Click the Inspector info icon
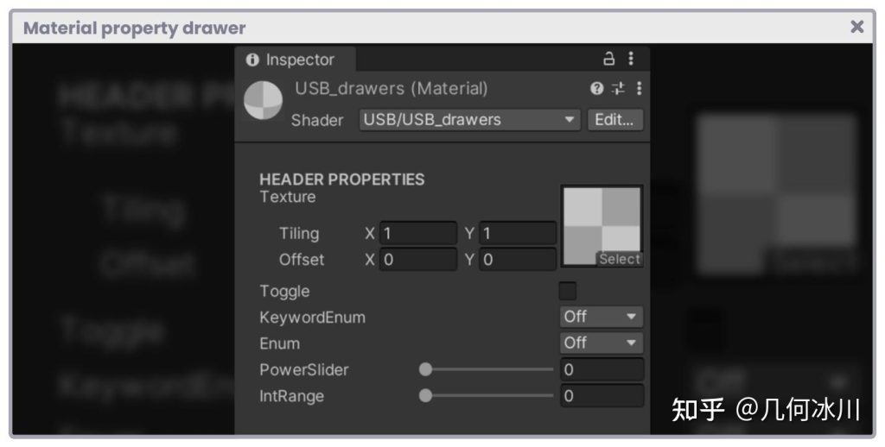 pos(252,60)
